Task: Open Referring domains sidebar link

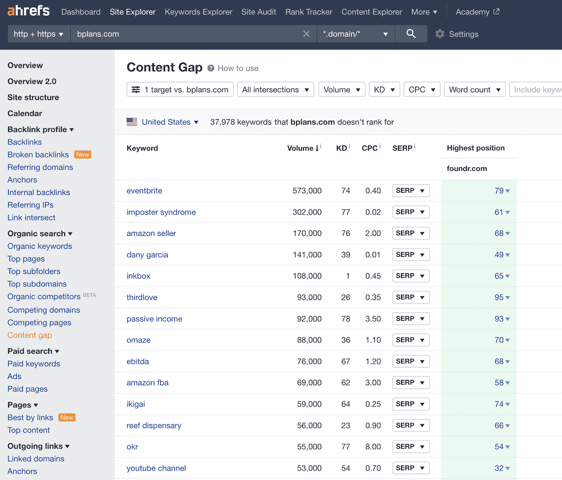Action: (x=40, y=167)
